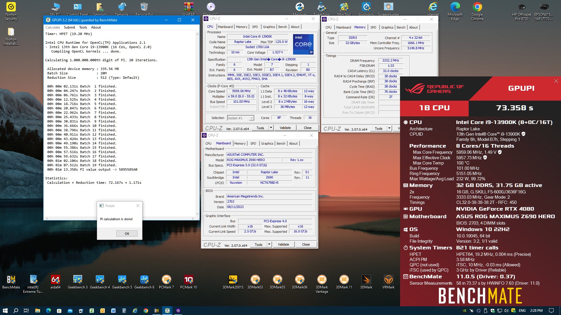Open Geekbench 6 shortcut
Image resolution: width=561 pixels, height=315 pixels.
(x=144, y=282)
